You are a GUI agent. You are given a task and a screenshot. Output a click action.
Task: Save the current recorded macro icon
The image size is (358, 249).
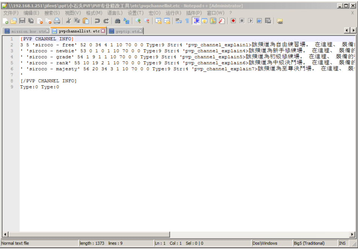pyautogui.click(x=268, y=21)
